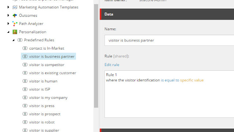Click the 'Rule [shared]:' field label
Image resolution: width=234 pixels, height=132 pixels.
(x=117, y=56)
